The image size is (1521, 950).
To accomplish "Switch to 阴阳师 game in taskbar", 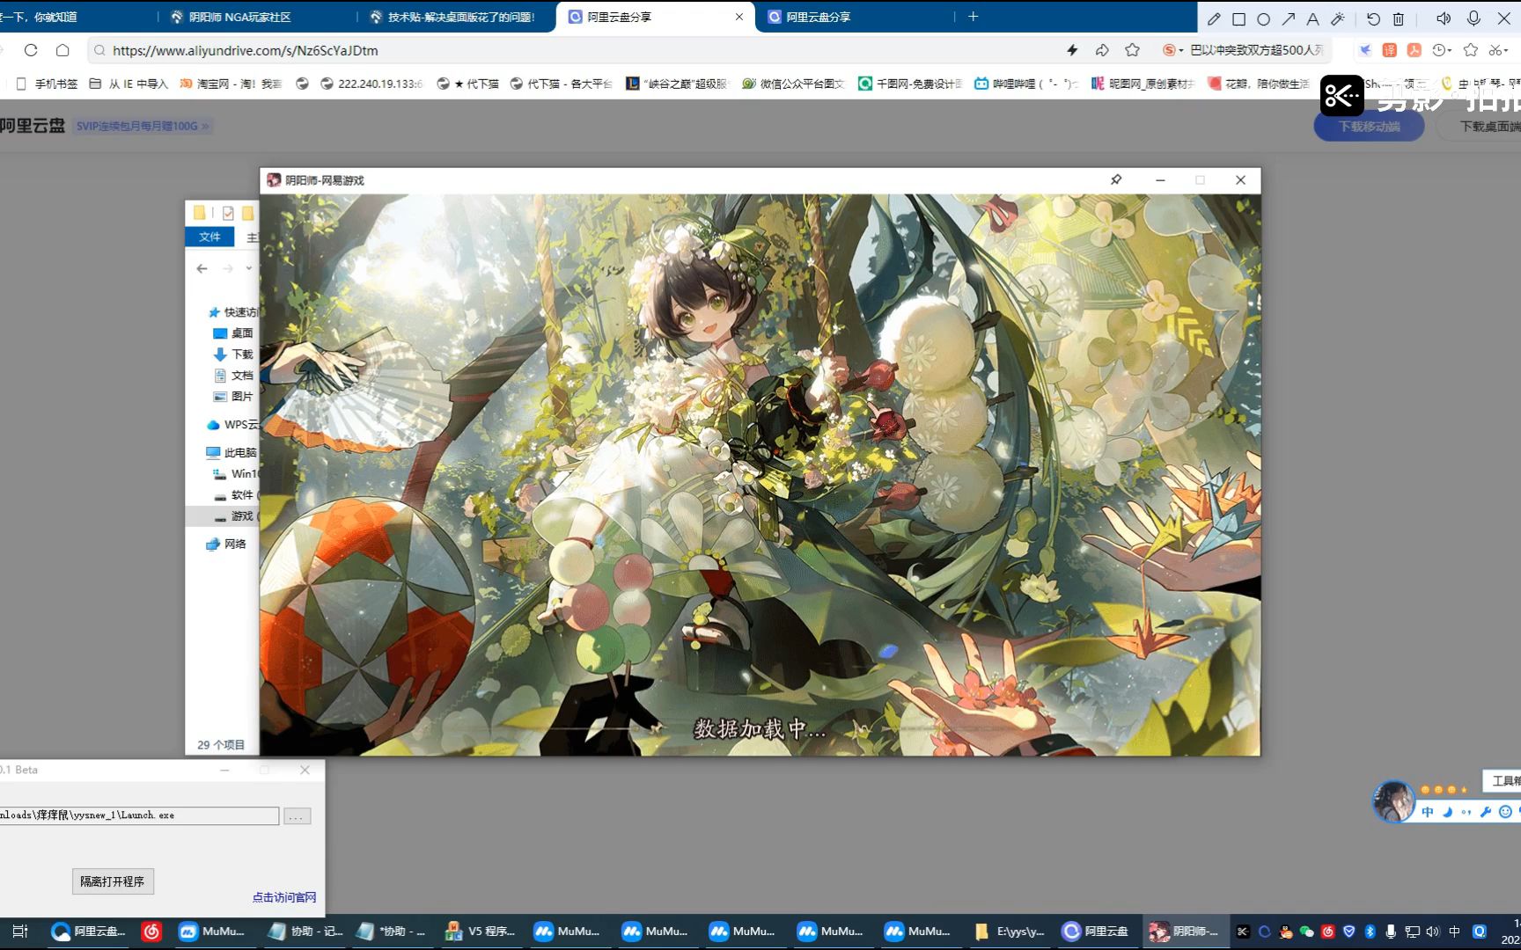I will tap(1185, 932).
